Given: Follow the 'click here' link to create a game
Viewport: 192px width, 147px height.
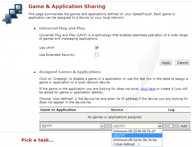Looking at the screenshot, I should point(148,89).
